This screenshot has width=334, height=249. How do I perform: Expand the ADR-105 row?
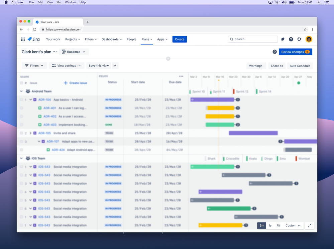coord(30,133)
